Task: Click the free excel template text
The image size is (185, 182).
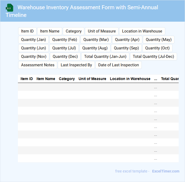Action: tap(132, 171)
